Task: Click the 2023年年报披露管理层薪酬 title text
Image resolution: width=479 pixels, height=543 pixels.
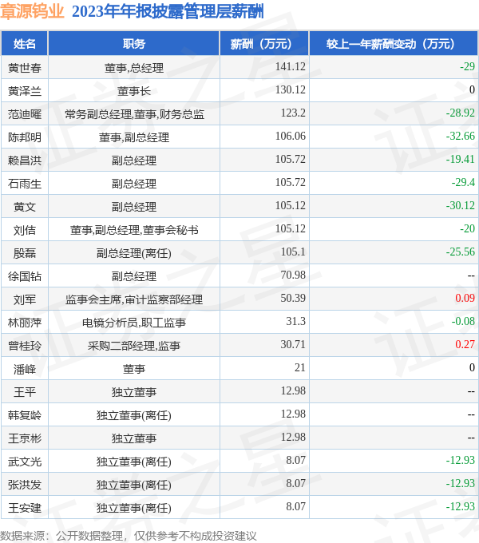Action: [168, 11]
